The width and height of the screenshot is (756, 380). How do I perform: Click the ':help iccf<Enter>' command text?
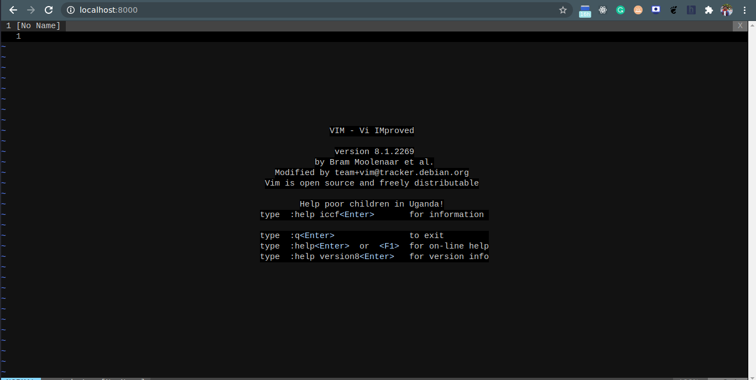[332, 215]
